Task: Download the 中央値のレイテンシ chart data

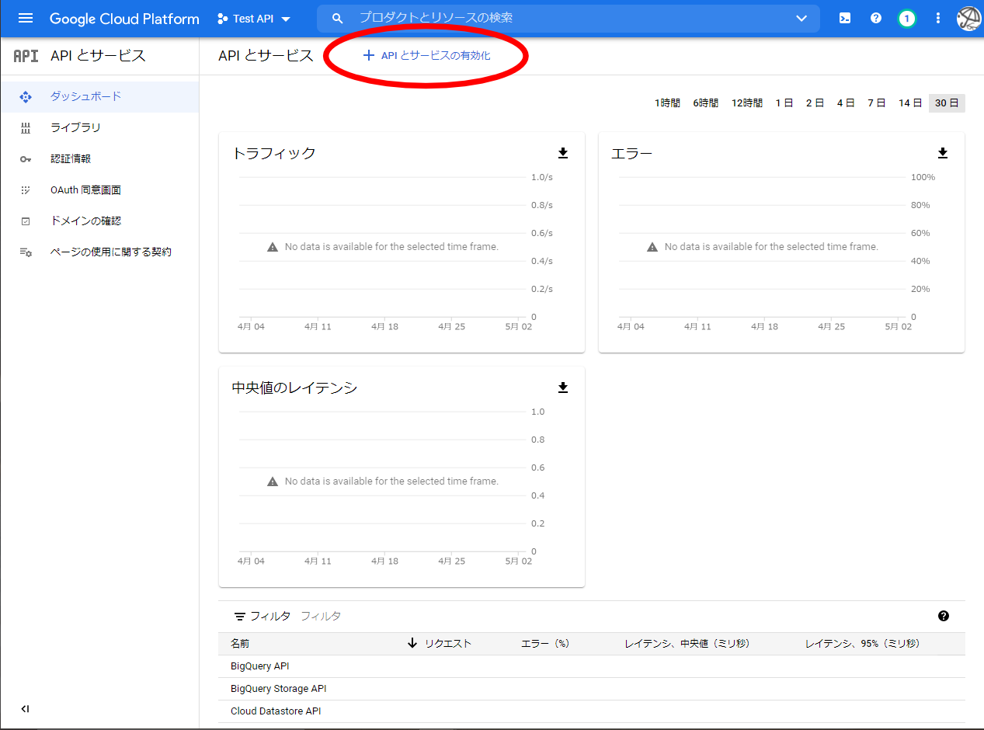Action: (563, 388)
